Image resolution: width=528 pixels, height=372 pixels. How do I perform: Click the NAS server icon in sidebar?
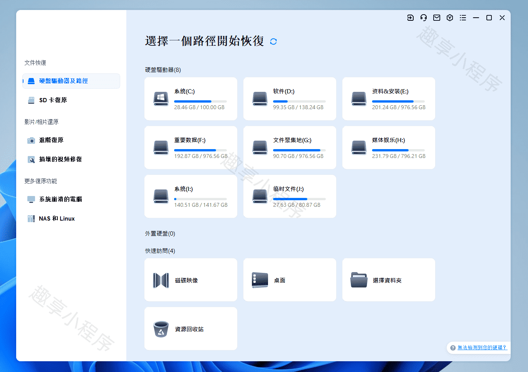click(31, 219)
